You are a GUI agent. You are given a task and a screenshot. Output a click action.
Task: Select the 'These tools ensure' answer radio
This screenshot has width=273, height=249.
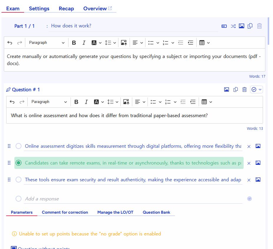pos(19,180)
